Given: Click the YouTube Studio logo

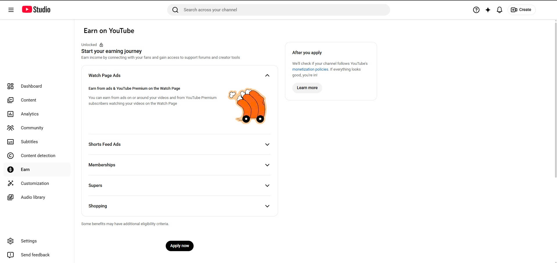Looking at the screenshot, I should 36,10.
